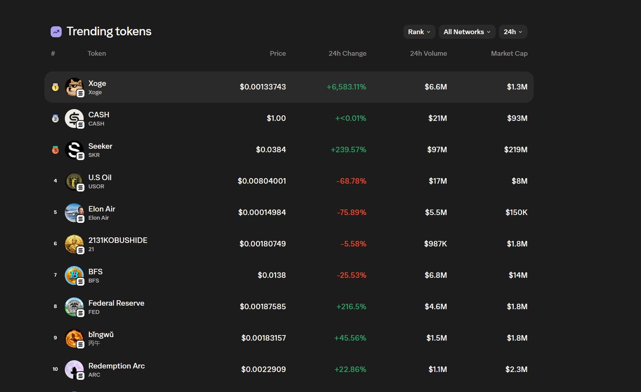Click the $14M BFS market cap
Image resolution: width=641 pixels, height=392 pixels.
point(518,275)
